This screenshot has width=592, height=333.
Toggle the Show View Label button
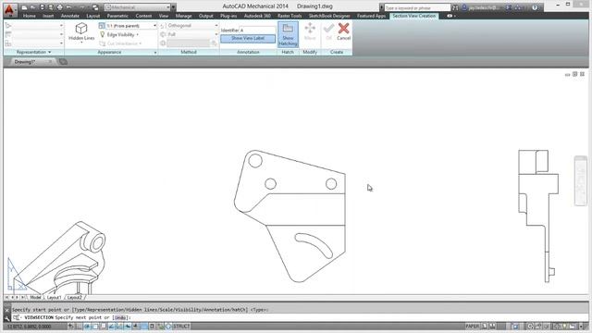(248, 39)
